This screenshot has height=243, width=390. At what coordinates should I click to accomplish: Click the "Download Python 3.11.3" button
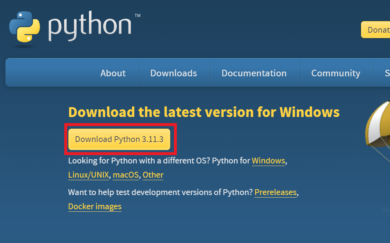(x=120, y=139)
